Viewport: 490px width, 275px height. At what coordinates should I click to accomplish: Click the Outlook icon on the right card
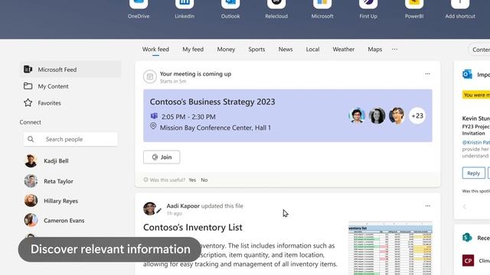click(467, 74)
